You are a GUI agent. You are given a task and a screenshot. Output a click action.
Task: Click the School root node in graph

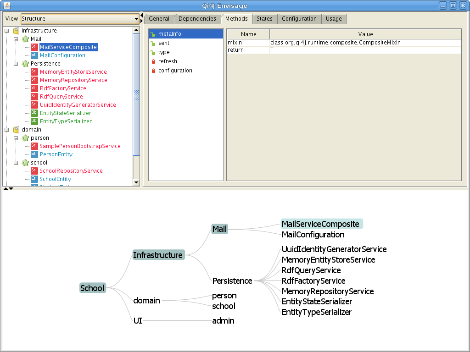(92, 288)
